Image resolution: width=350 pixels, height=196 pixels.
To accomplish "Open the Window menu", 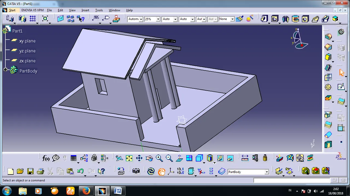I will [x=114, y=10].
